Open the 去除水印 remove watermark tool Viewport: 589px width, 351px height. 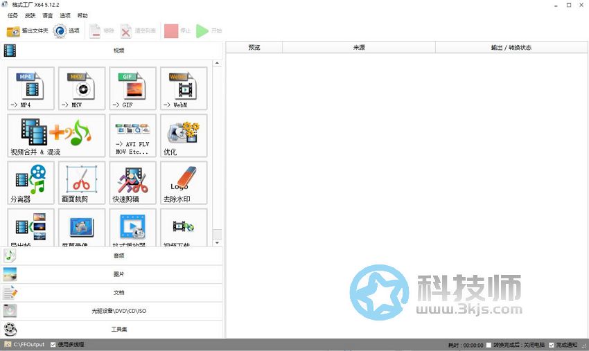[184, 183]
